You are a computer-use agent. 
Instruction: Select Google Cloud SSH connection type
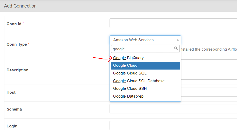point(130,88)
